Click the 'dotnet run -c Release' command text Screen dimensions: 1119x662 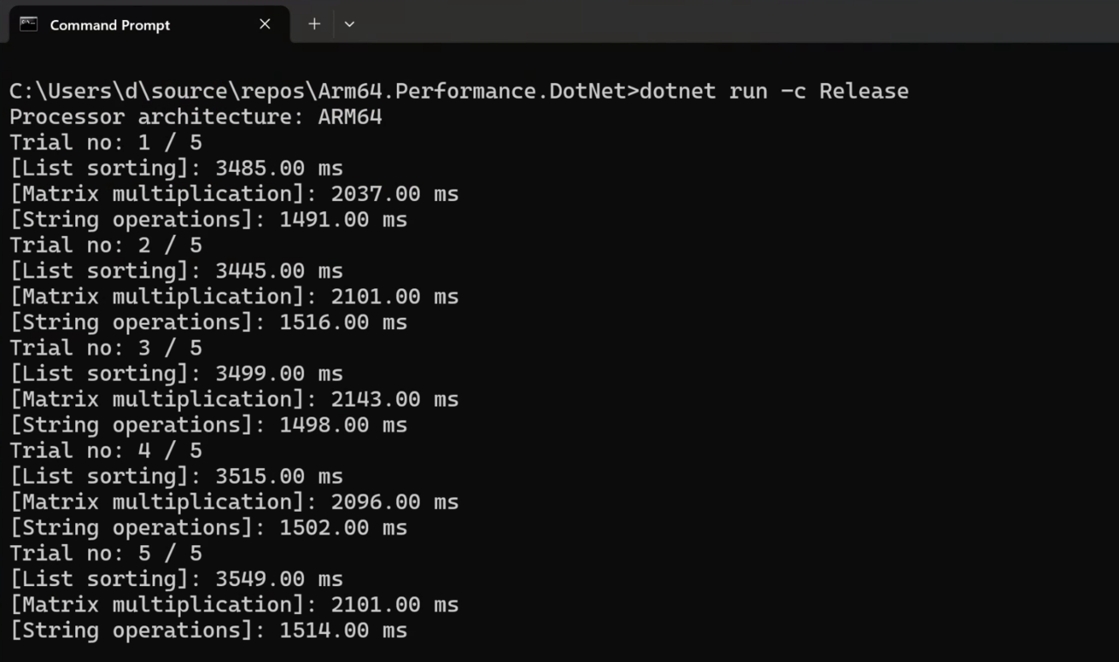[774, 91]
